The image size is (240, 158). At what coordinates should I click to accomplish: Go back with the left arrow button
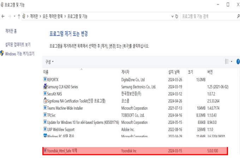3,16
